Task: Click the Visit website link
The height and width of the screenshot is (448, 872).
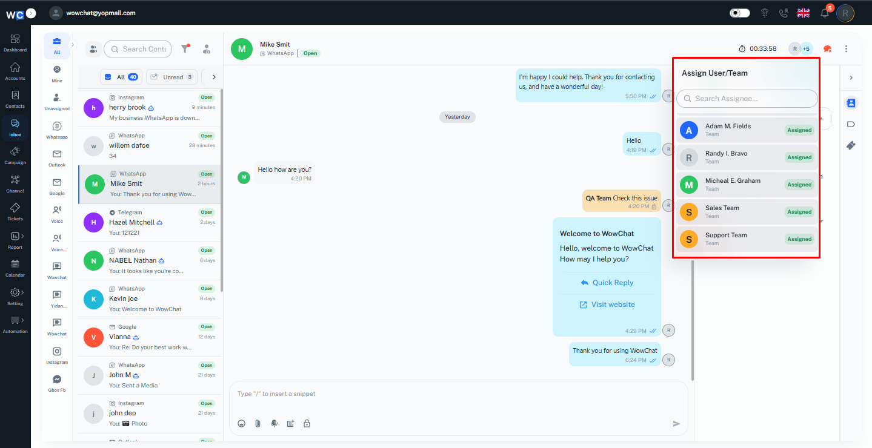Action: coord(607,305)
